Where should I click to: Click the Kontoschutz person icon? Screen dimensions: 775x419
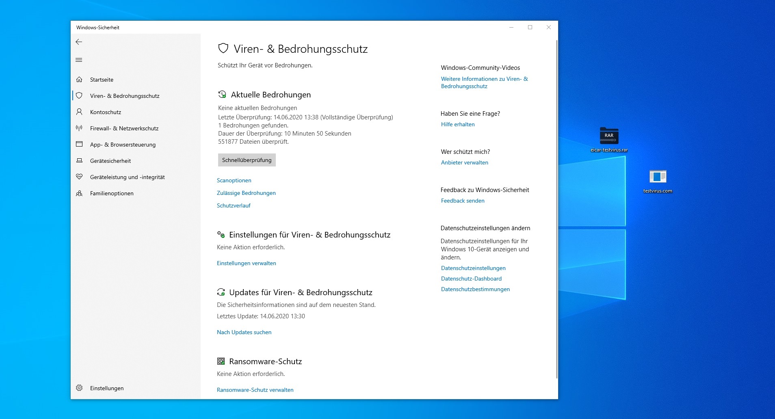click(79, 112)
